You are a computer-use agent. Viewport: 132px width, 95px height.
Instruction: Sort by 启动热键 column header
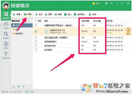pos(85,21)
